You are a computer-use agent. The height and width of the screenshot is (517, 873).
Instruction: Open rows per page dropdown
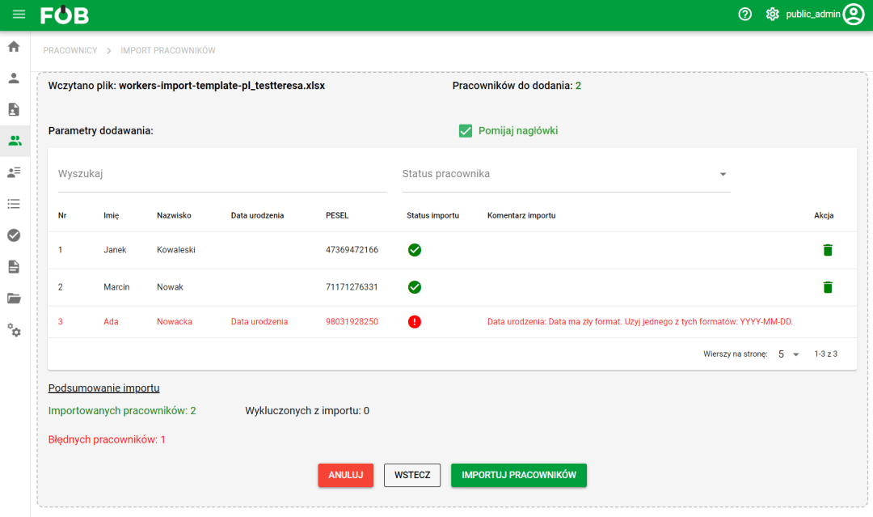tap(788, 354)
